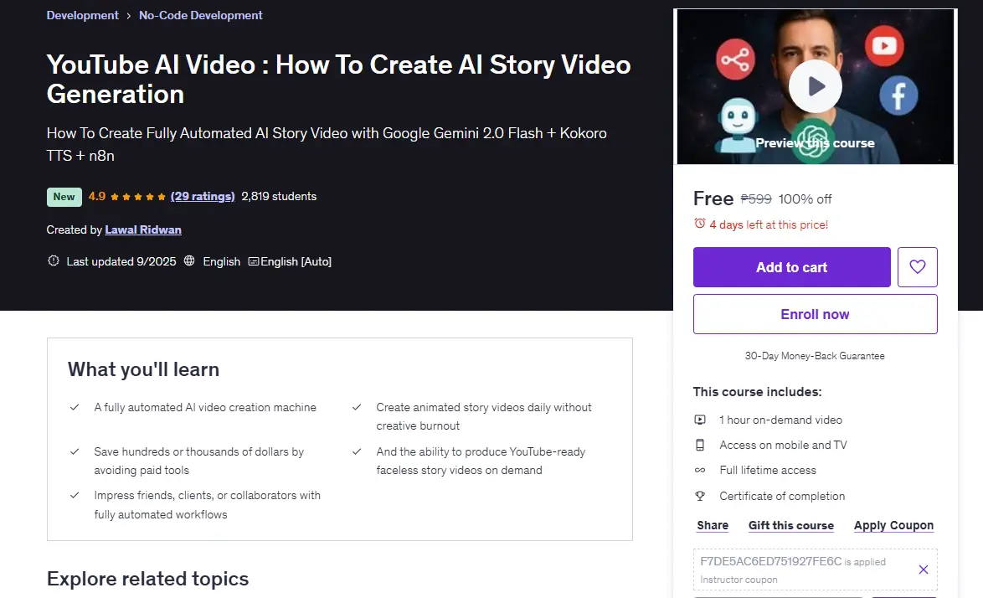Click Apply Coupon
The height and width of the screenshot is (598, 983).
click(893, 525)
